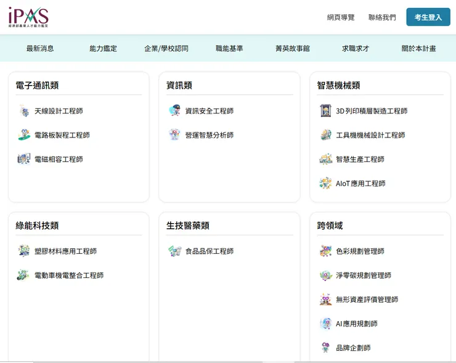Click the AIoT應用工程師 mascot icon
Image resolution: width=456 pixels, height=363 pixels.
tap(326, 183)
